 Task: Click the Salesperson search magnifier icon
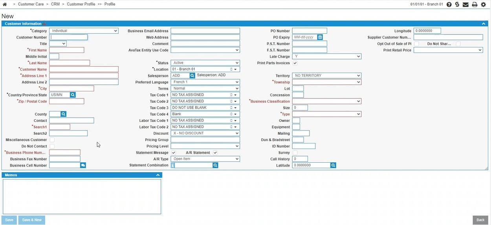[x=192, y=76]
